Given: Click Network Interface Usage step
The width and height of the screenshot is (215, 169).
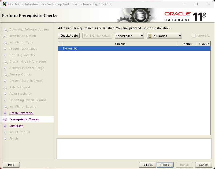Looking at the screenshot, I should (x=27, y=68).
